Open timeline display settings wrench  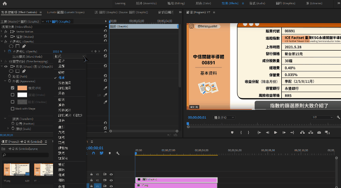click(x=117, y=154)
